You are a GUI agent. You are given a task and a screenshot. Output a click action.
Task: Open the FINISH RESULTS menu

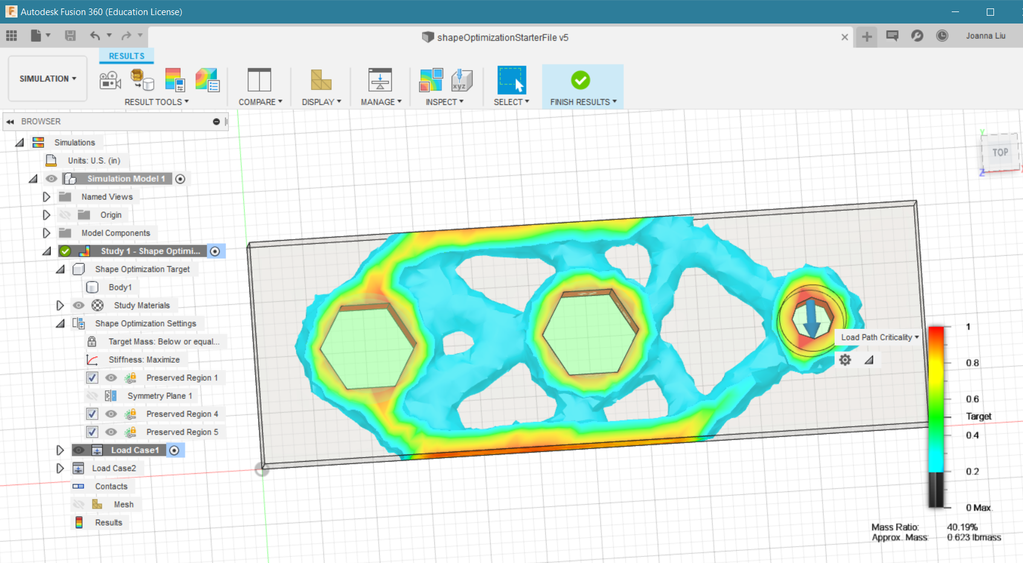point(583,102)
